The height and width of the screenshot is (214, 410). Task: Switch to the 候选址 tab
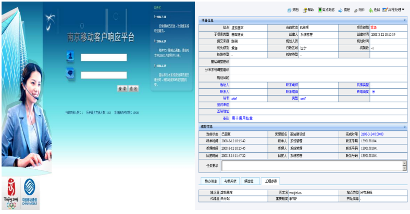[249, 181]
